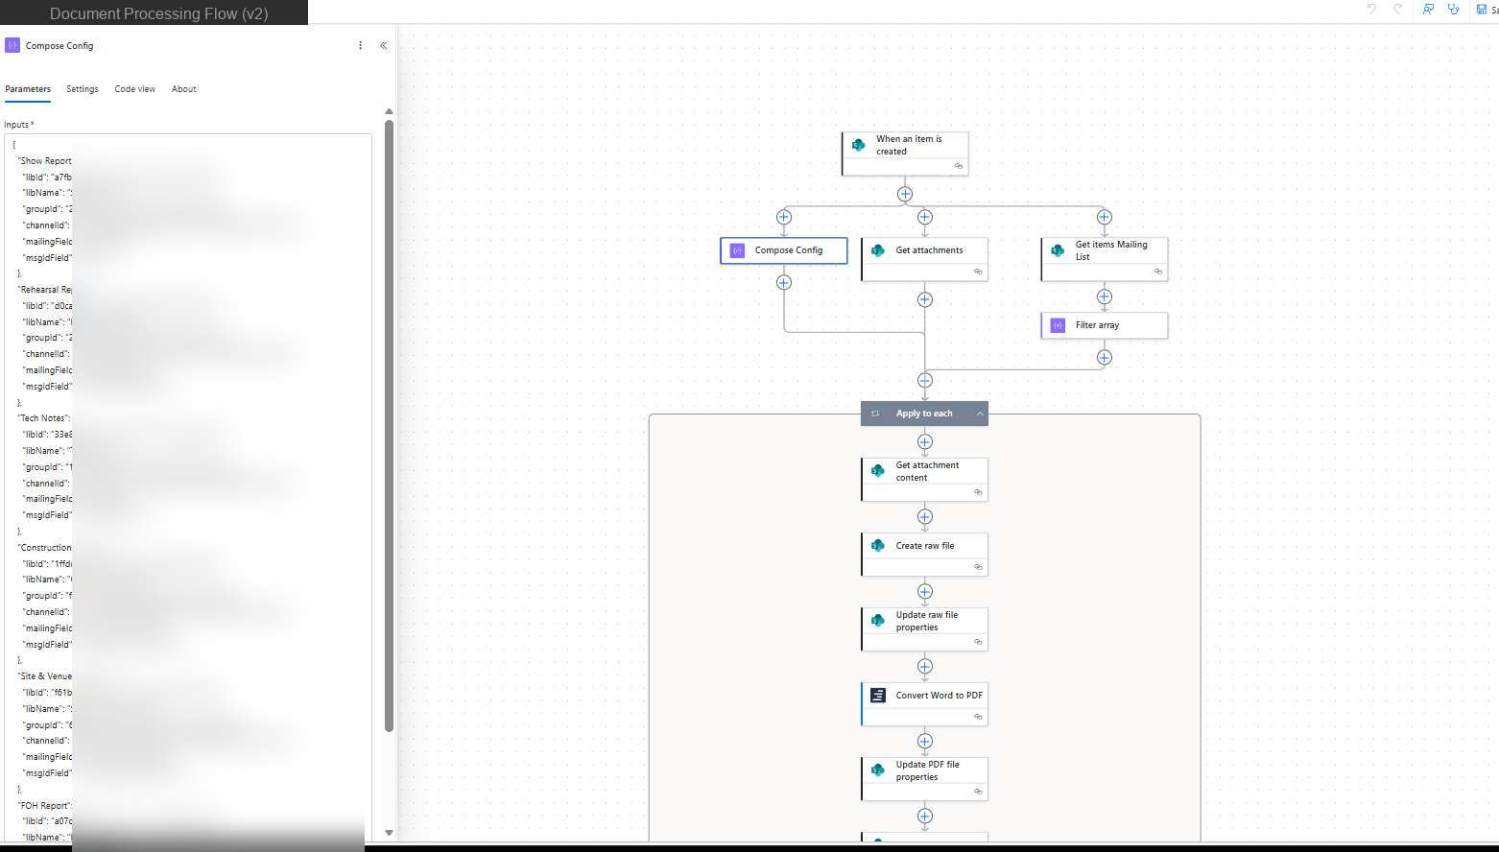Image resolution: width=1499 pixels, height=852 pixels.
Task: Click the Undo icon
Action: pos(1370,10)
